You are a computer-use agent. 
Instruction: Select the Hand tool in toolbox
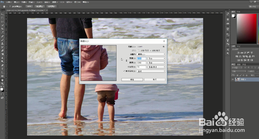[2, 80]
